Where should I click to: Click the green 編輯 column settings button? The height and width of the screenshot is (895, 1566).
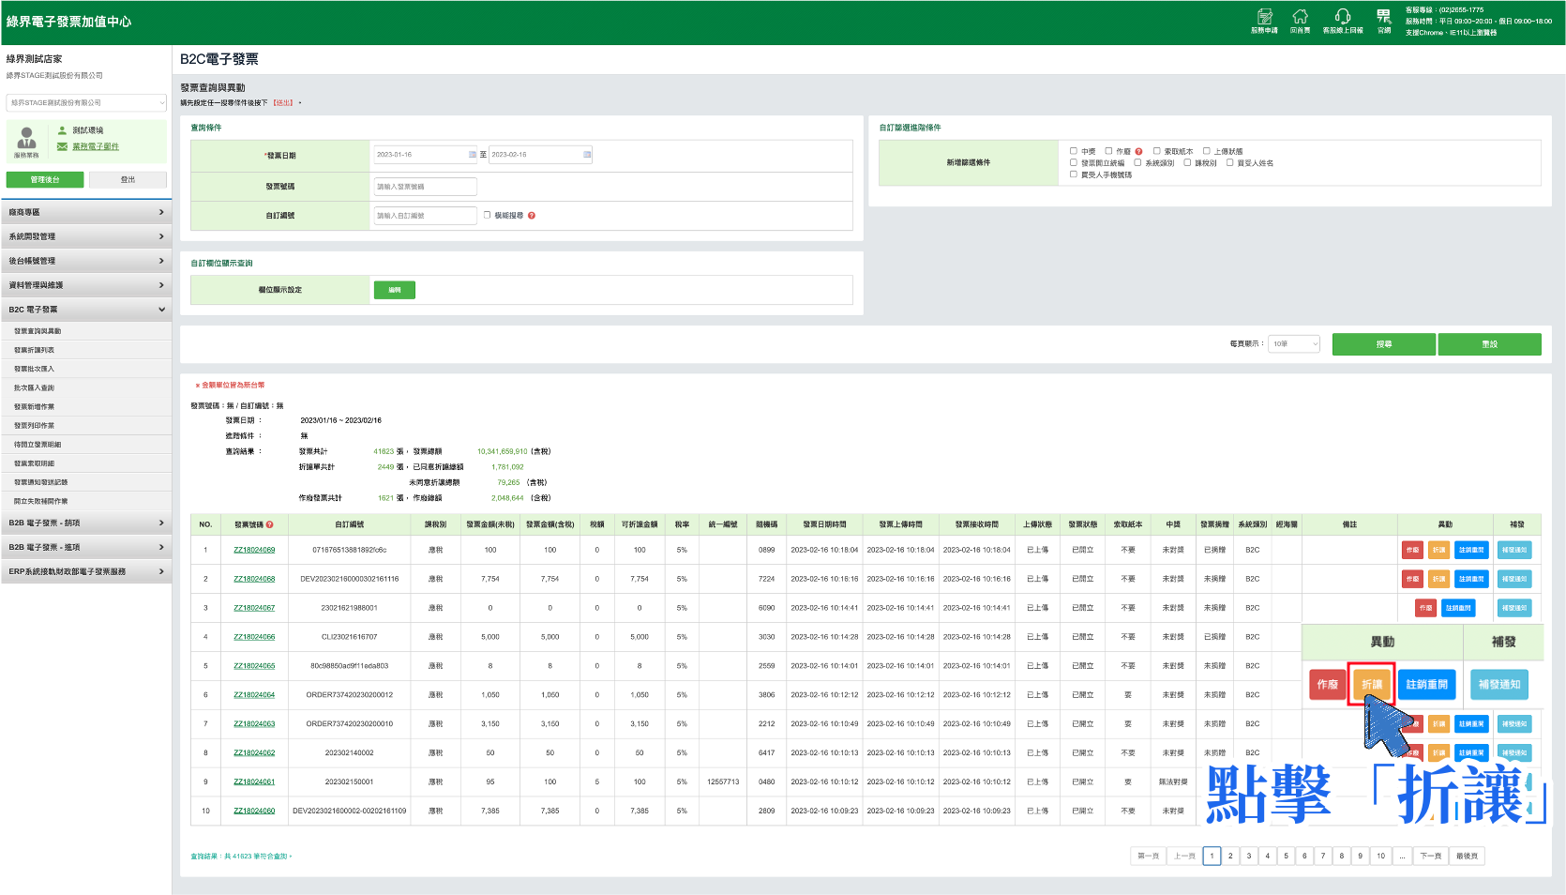[x=395, y=290]
